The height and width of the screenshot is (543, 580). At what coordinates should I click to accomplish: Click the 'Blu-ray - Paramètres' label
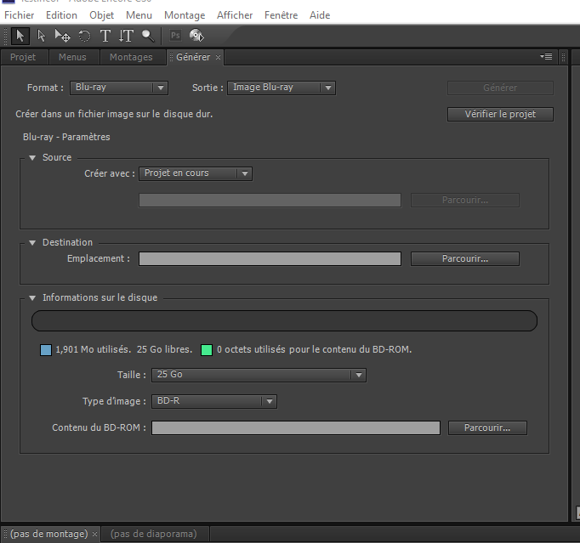tap(66, 137)
